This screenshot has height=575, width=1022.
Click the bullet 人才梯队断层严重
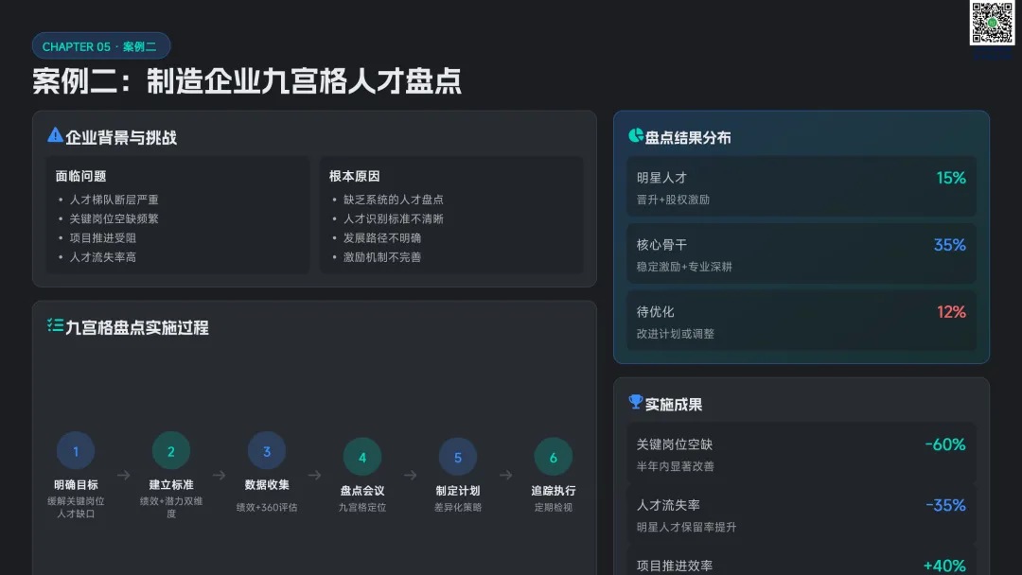[115, 200]
